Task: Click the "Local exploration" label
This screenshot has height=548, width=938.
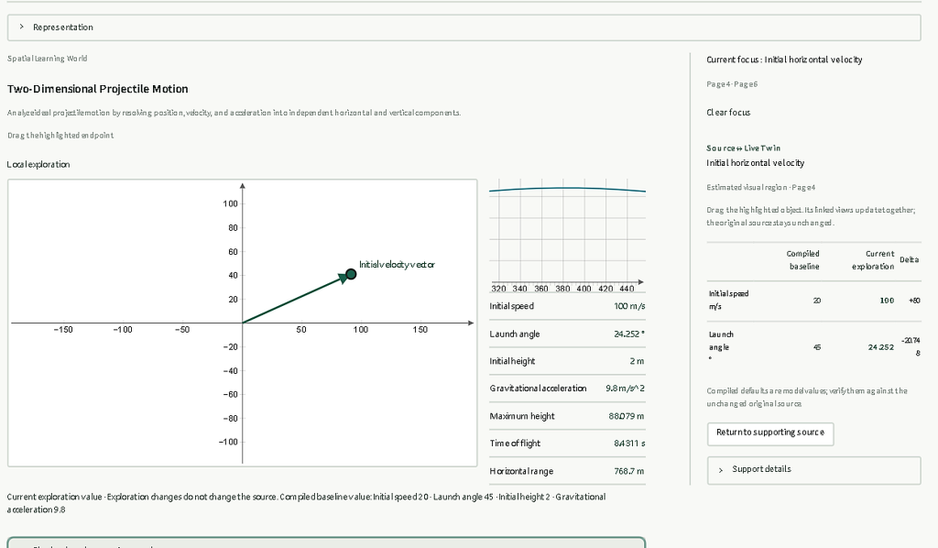Action: point(38,165)
